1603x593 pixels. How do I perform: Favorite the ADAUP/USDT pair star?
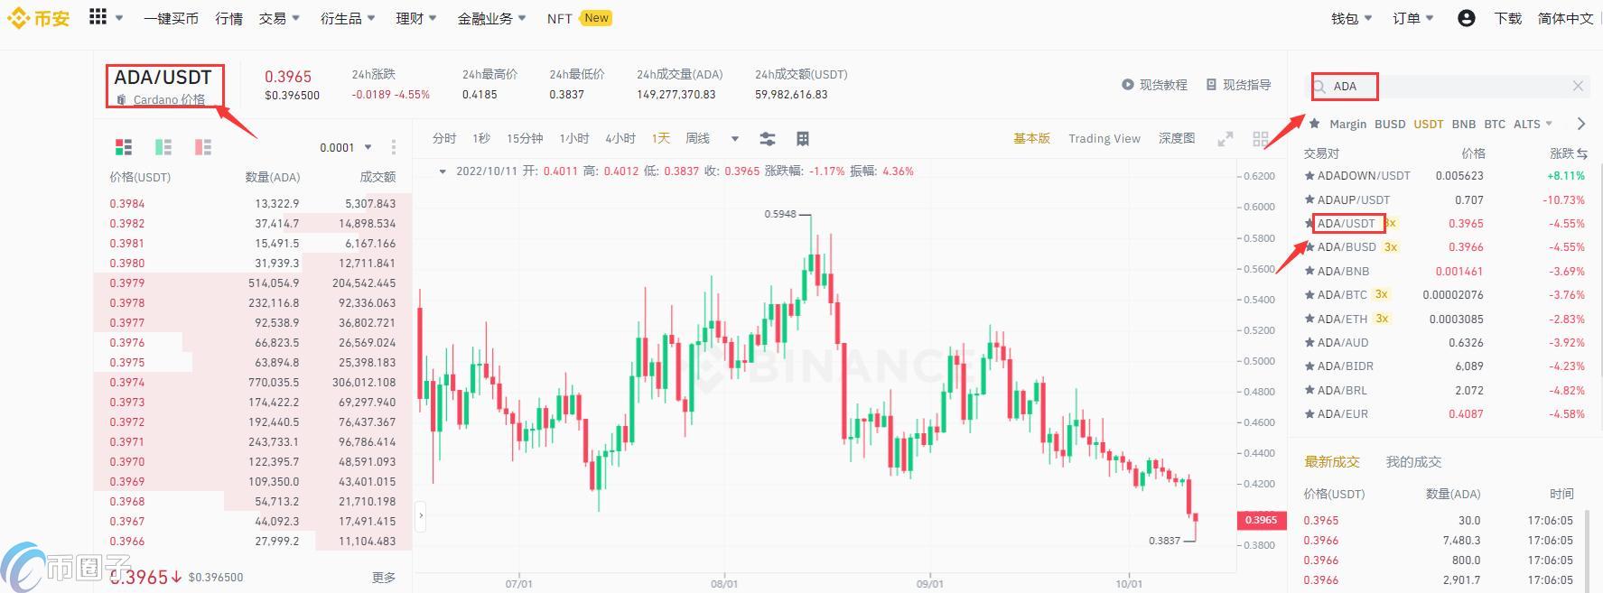1309,199
